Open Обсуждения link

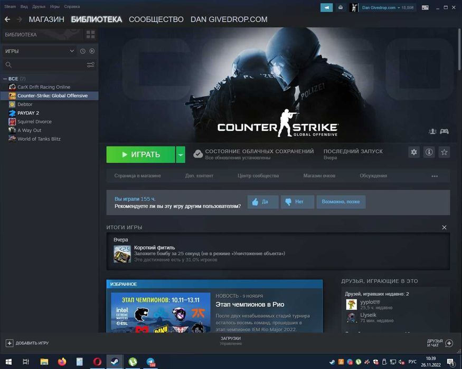click(x=373, y=176)
